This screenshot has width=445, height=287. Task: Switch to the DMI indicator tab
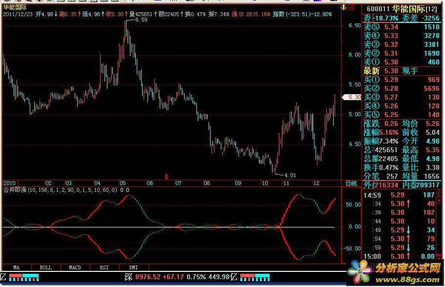coord(133,267)
